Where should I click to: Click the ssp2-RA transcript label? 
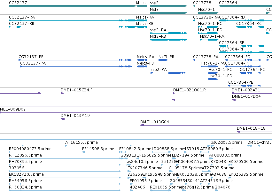pos(158,30)
